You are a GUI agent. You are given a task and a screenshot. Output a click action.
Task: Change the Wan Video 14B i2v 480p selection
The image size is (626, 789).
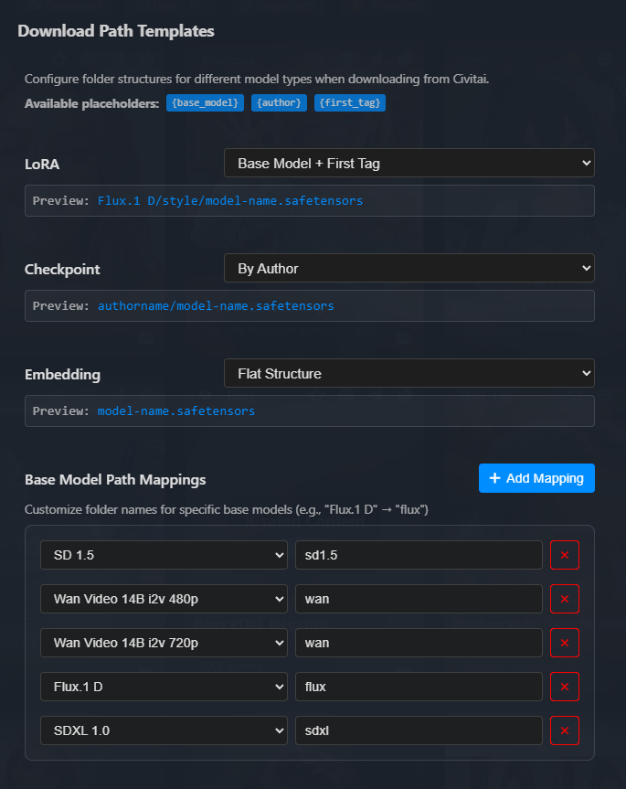click(164, 599)
